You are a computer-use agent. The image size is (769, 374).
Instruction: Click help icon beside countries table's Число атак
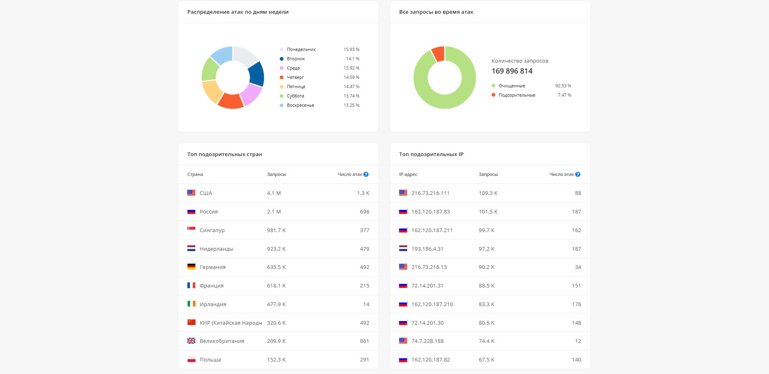[x=366, y=174]
